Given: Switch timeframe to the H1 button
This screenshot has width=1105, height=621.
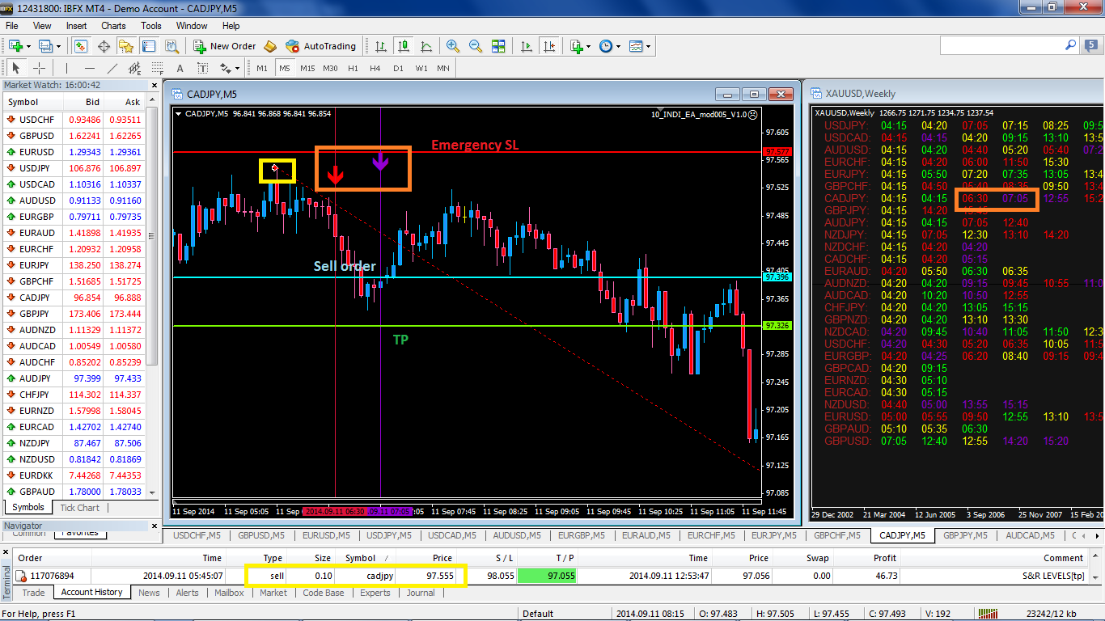Looking at the screenshot, I should coord(353,69).
